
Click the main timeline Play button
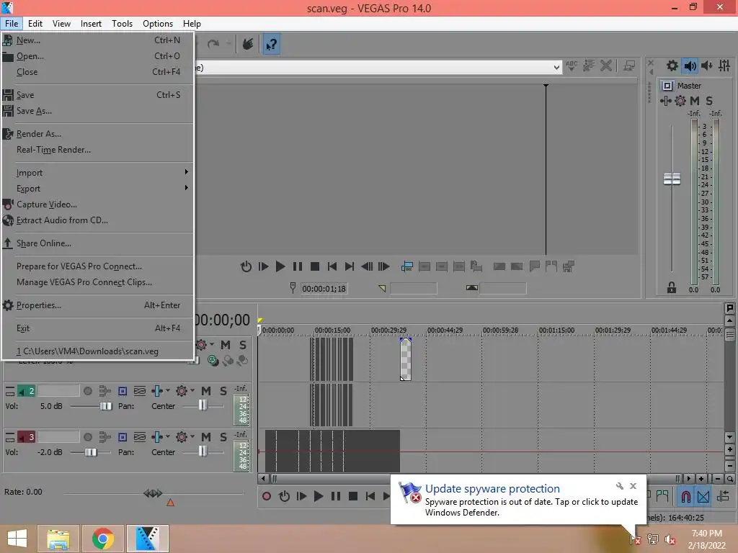318,496
